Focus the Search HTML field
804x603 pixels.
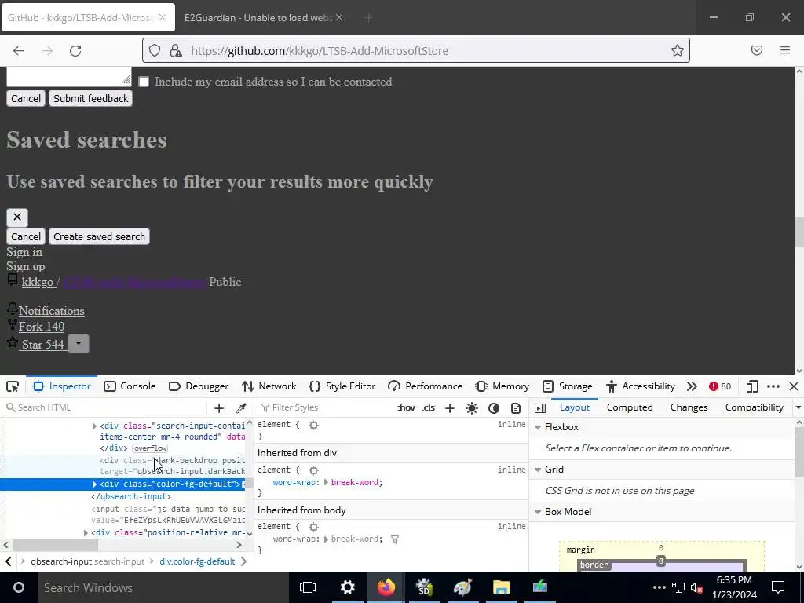pyautogui.click(x=105, y=407)
